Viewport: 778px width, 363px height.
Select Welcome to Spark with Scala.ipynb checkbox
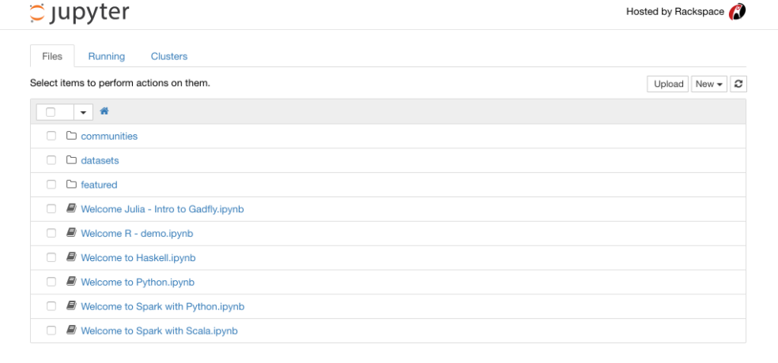51,330
